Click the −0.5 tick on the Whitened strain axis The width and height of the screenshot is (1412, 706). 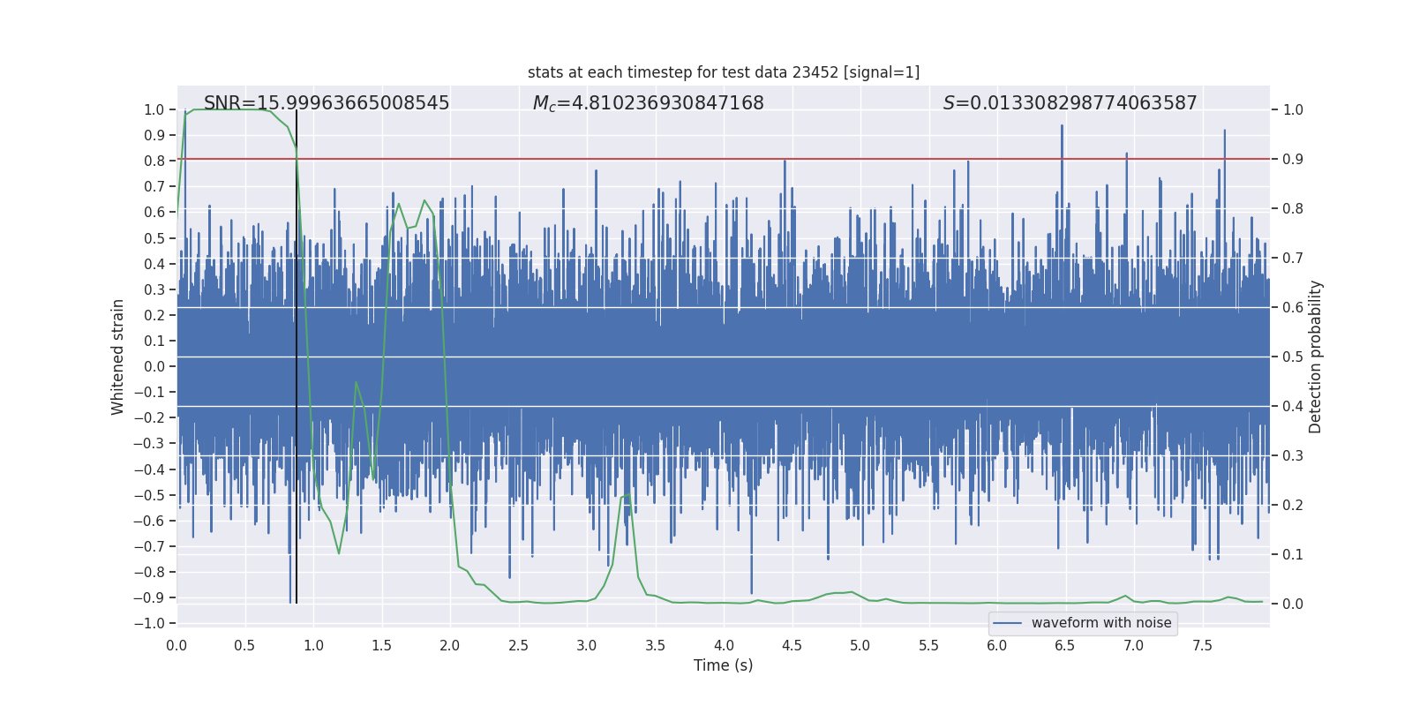pos(149,495)
